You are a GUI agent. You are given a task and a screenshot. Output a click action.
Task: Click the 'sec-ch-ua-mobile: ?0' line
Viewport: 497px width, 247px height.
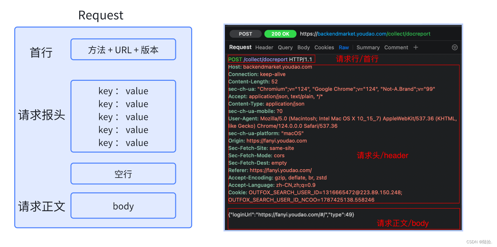click(x=255, y=111)
